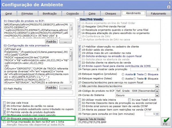Increase 35-Tempo para consulta on-line with up arrow
The height and width of the screenshot is (128, 172).
(x=157, y=113)
